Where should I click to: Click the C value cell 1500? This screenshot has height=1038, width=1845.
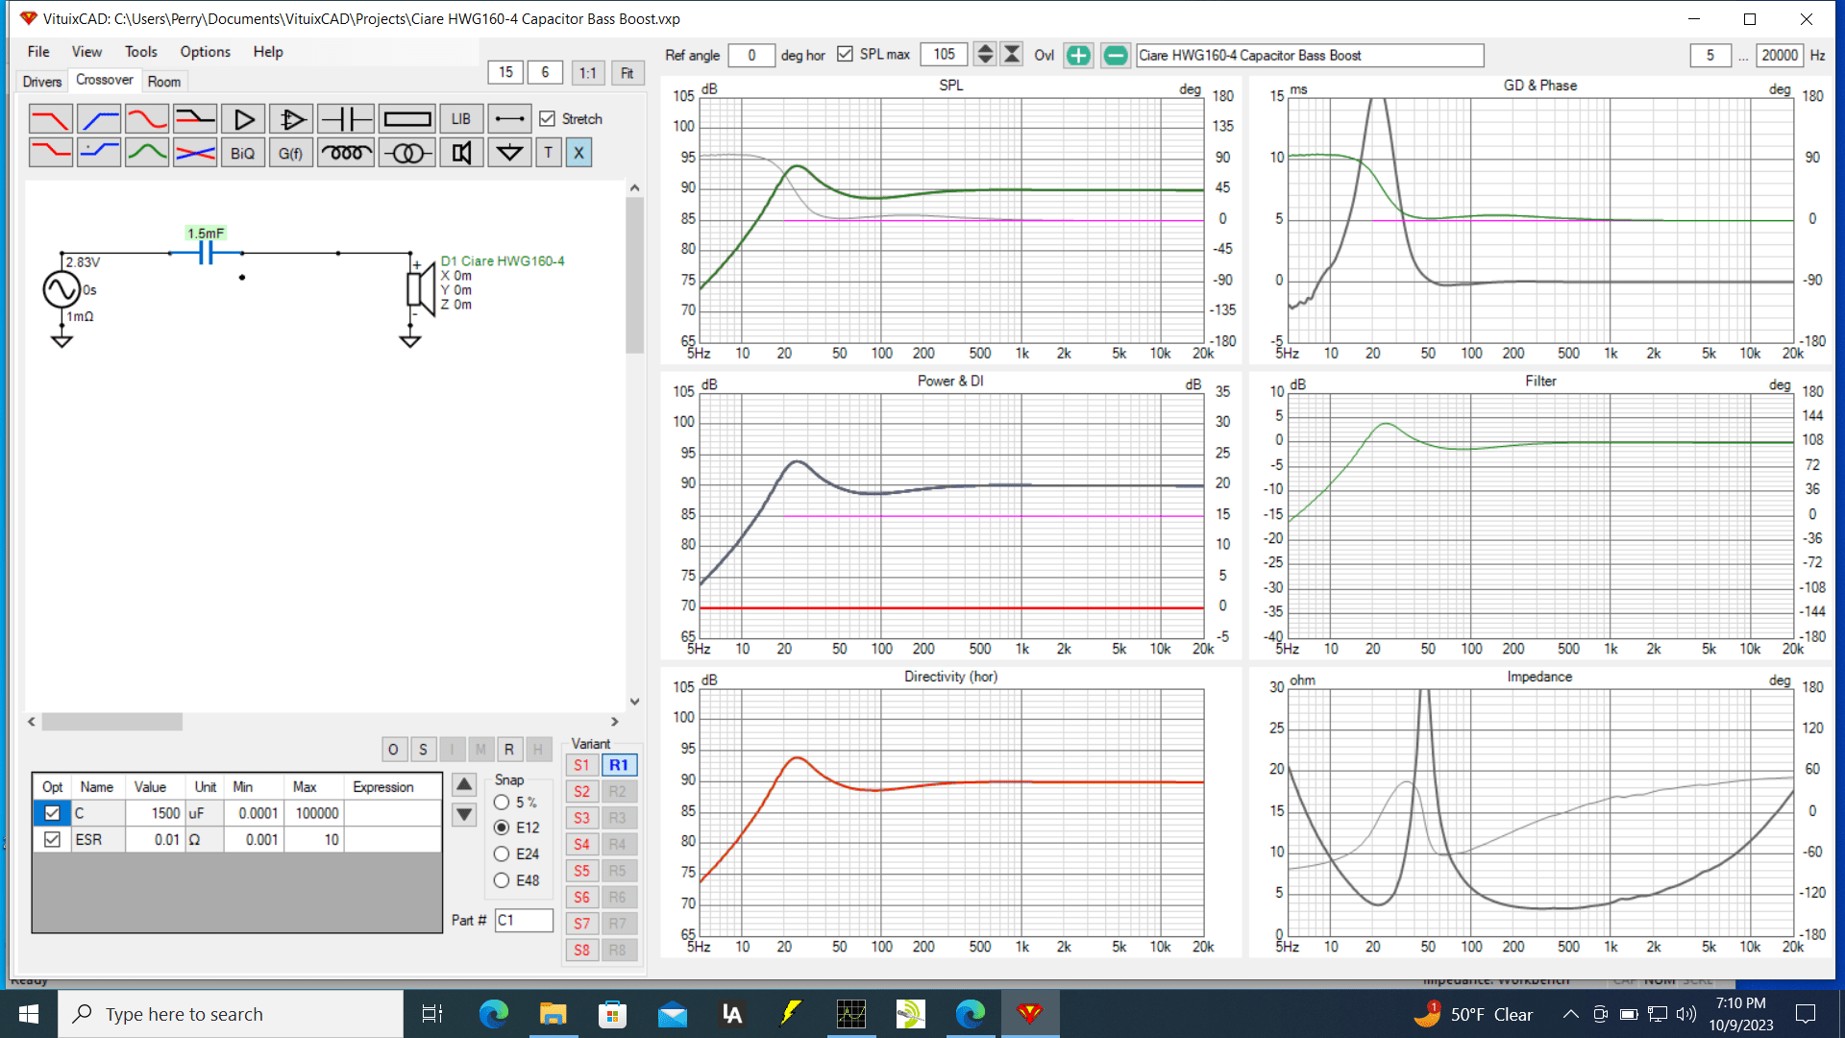pos(155,813)
